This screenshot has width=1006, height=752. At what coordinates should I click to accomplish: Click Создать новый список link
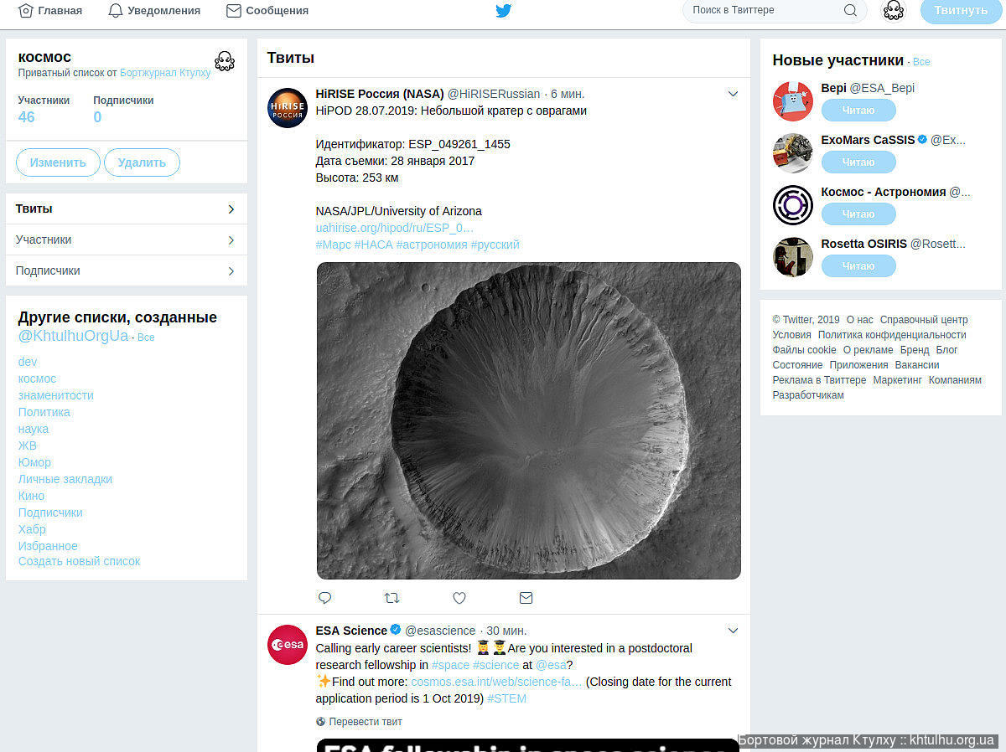click(80, 561)
